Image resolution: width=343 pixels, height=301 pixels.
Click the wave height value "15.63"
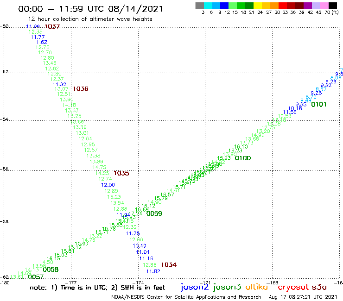[82, 244]
